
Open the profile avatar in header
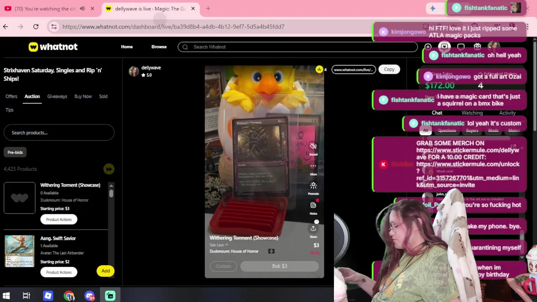(494, 47)
